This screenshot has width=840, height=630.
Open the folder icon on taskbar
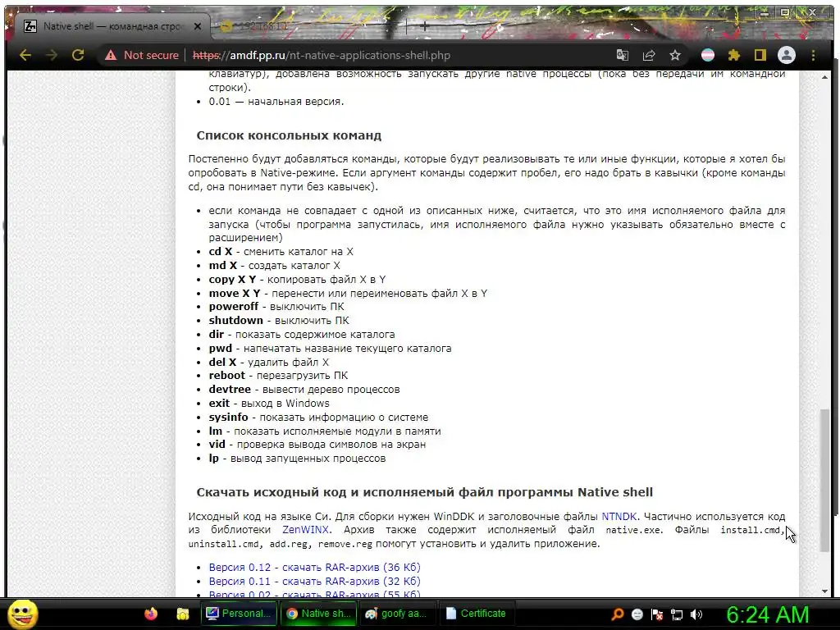pos(183,614)
